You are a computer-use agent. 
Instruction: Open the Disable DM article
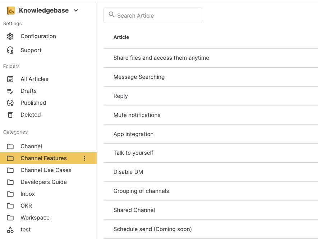point(128,172)
